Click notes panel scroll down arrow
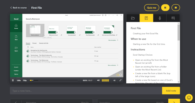This screenshot has height=103, width=195. pyautogui.click(x=179, y=82)
